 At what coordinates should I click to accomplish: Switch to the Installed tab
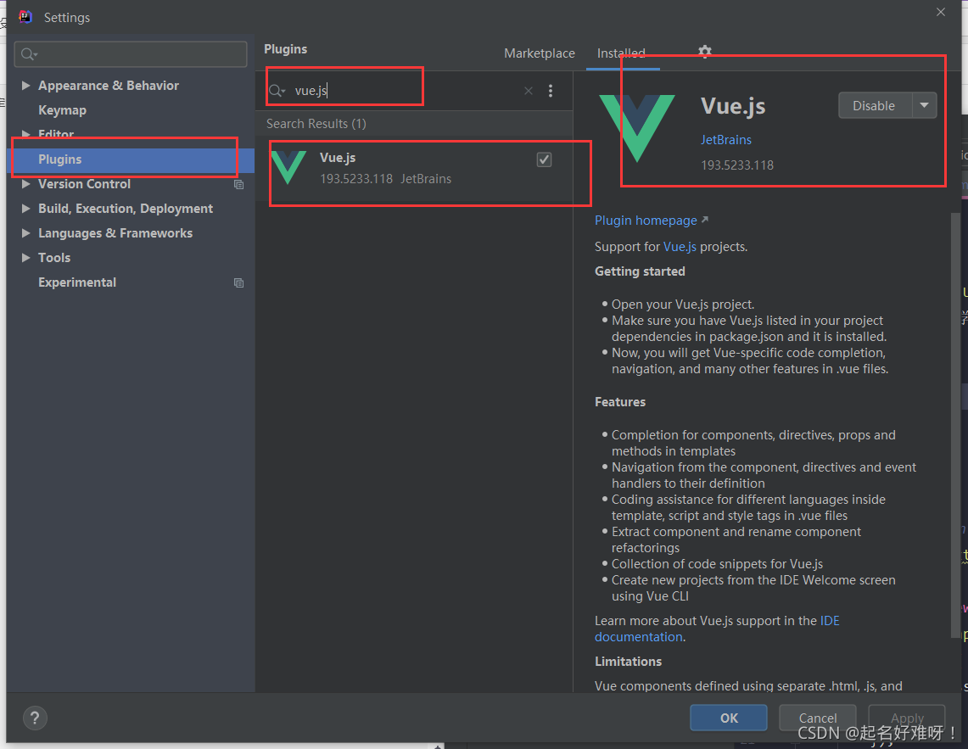tap(621, 53)
